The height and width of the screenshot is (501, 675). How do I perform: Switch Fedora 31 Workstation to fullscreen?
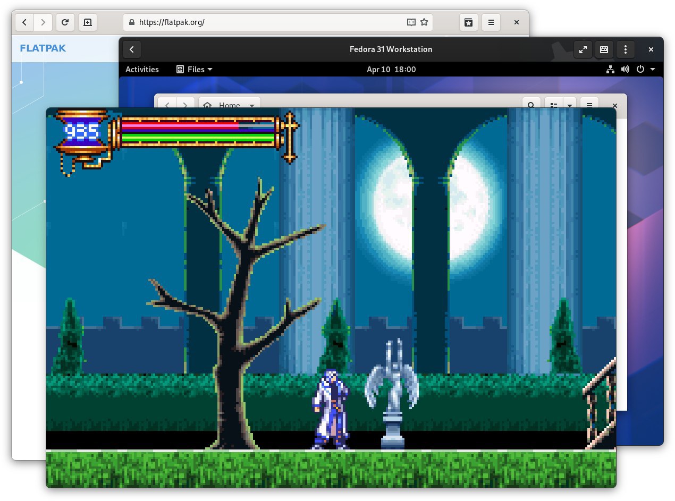point(583,49)
